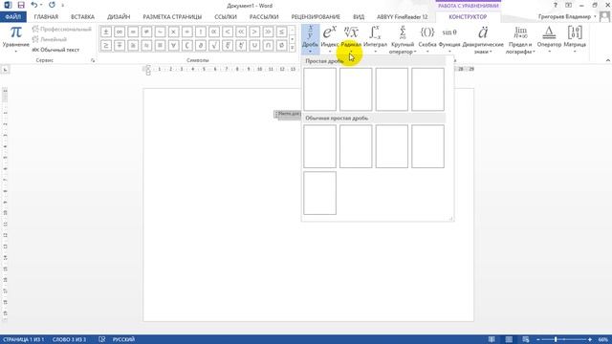Insert the less-than < symbol
The height and width of the screenshot is (344, 612).
(228, 32)
